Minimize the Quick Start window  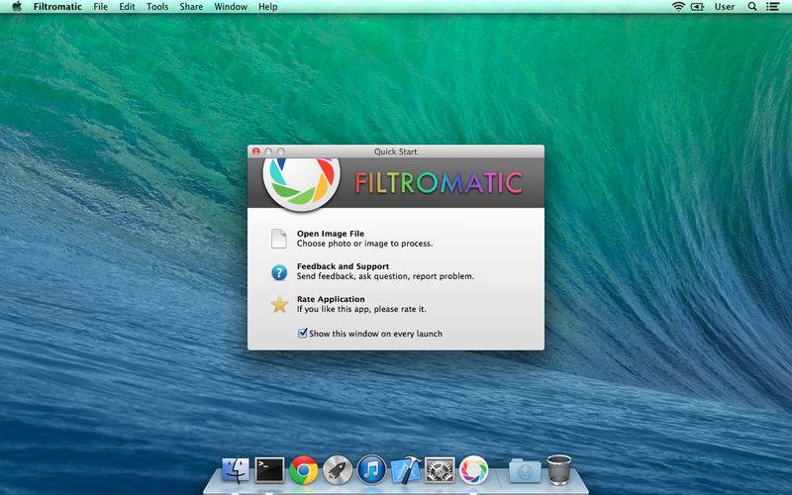click(268, 151)
